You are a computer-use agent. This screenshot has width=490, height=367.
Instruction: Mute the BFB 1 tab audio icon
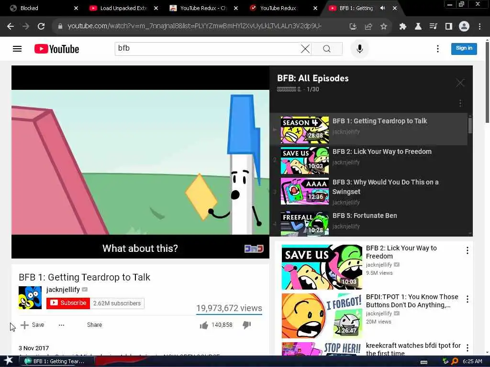[x=382, y=8]
